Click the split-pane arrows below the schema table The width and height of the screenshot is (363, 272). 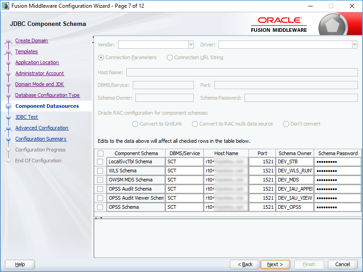(x=99, y=218)
